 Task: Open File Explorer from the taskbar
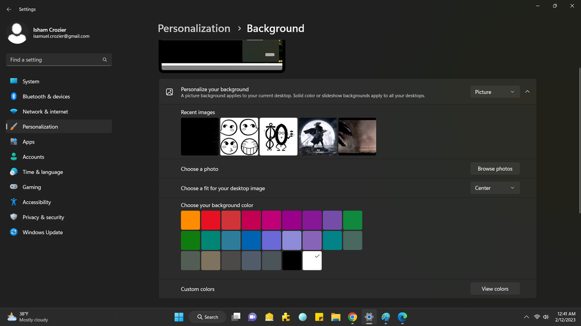point(336,317)
